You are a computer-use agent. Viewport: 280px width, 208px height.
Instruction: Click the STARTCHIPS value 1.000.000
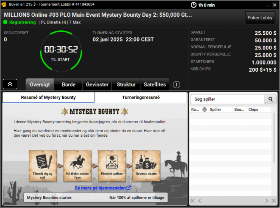(x=264, y=63)
